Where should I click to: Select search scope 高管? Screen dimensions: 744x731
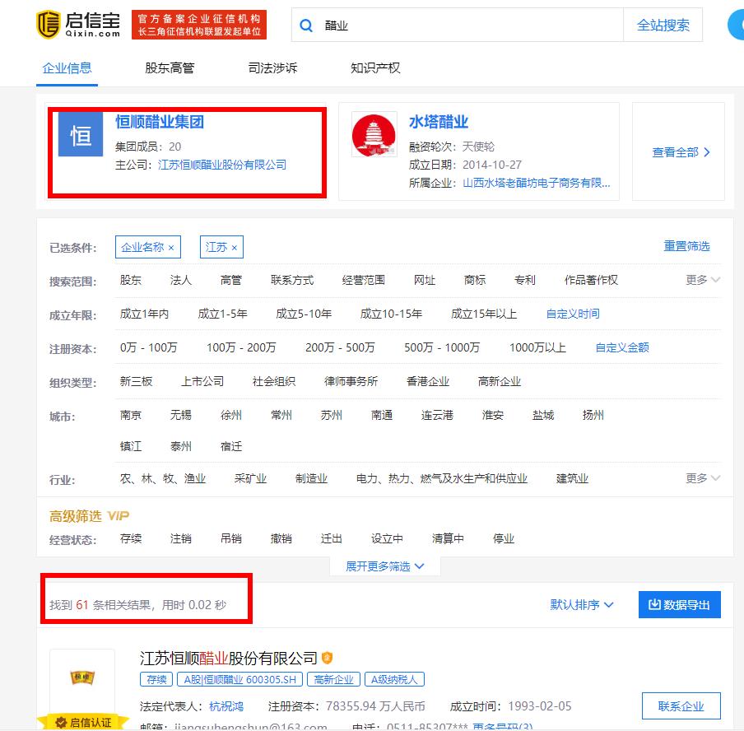coord(231,280)
